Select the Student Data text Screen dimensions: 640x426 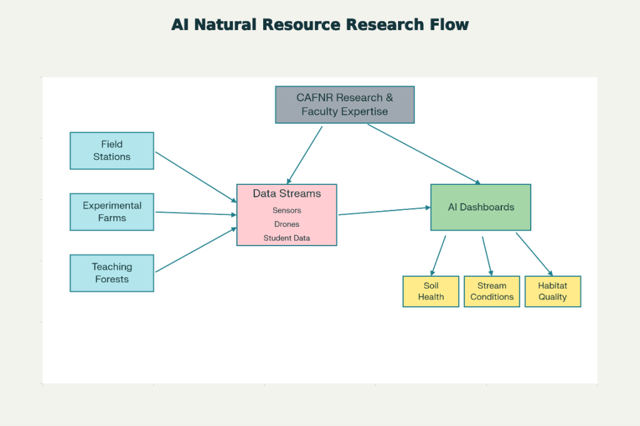point(287,238)
